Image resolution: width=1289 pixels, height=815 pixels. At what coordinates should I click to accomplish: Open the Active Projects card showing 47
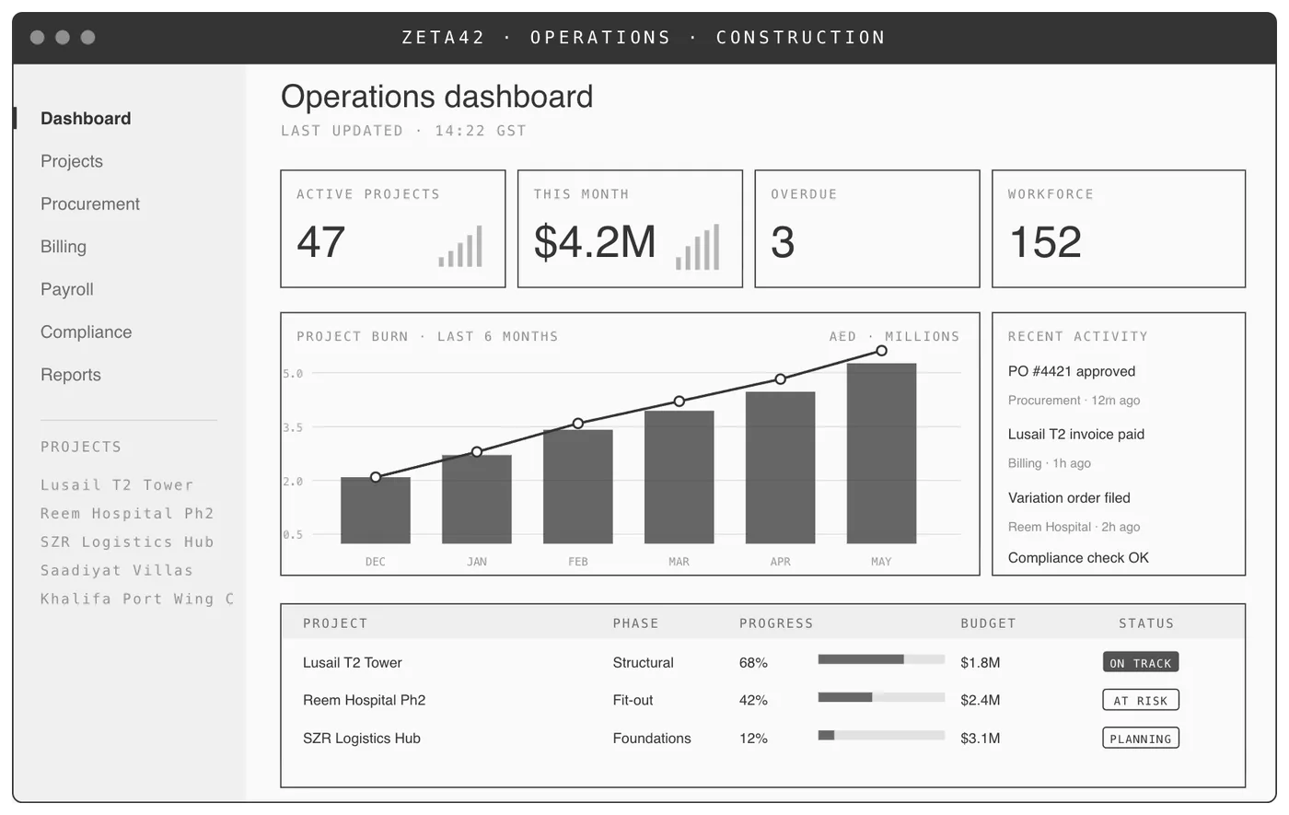[x=393, y=228]
